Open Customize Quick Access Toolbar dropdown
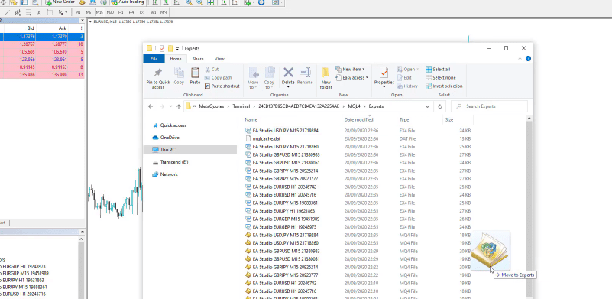612x299 pixels. (x=177, y=49)
